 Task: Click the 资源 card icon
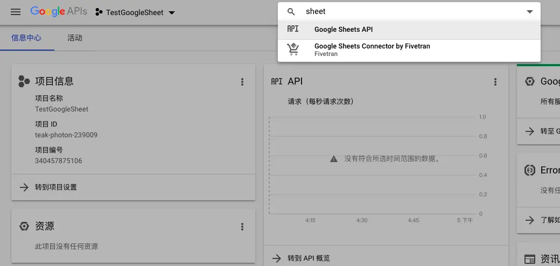pyautogui.click(x=24, y=226)
